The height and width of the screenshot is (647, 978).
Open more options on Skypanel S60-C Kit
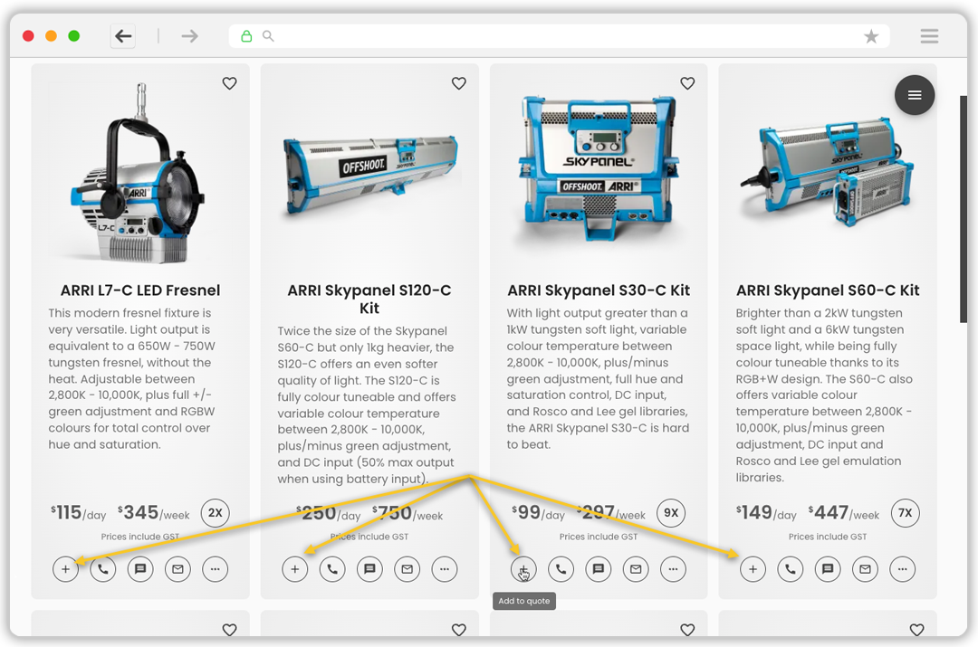903,569
